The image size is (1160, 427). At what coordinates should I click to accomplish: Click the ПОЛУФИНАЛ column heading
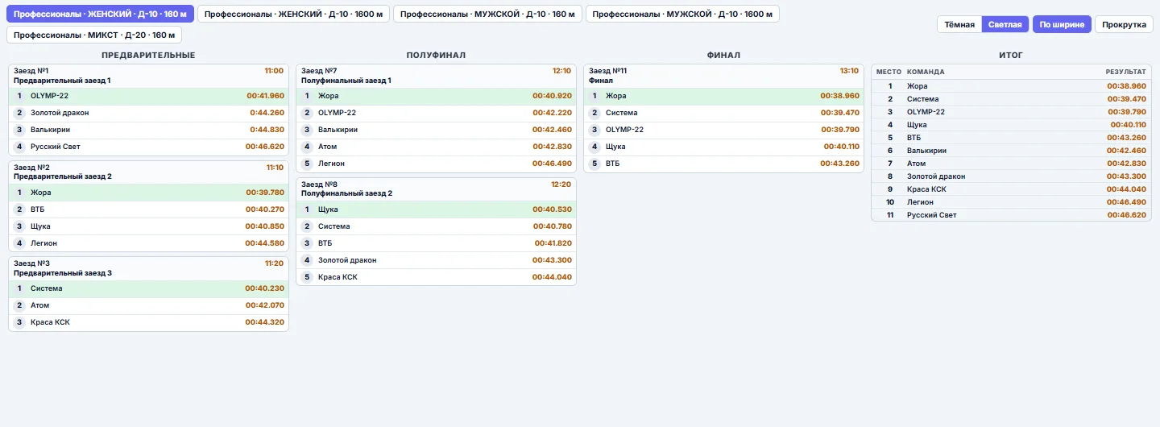coord(436,55)
